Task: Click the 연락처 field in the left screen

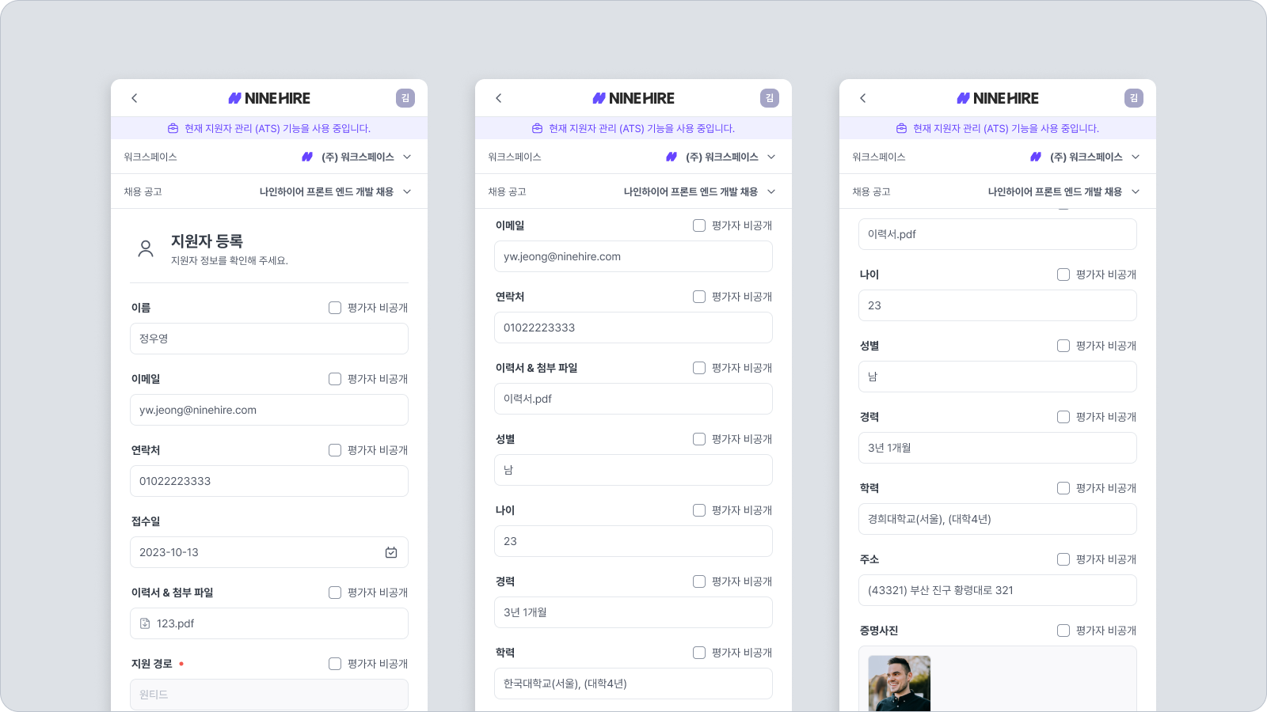Action: 269,481
